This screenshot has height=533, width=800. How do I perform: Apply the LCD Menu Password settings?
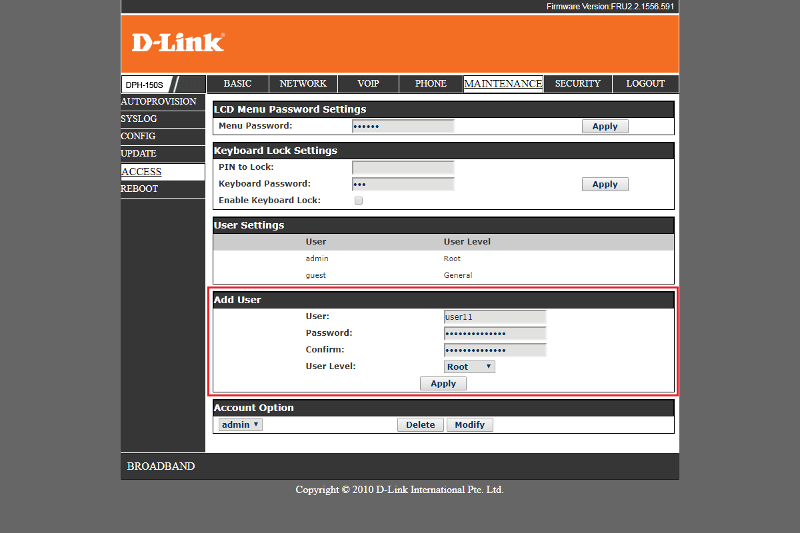point(605,127)
